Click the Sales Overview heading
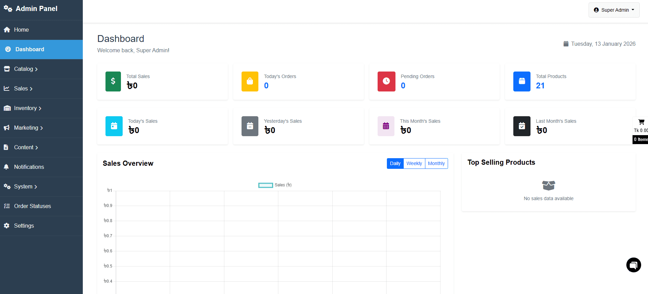The image size is (648, 294). [128, 163]
